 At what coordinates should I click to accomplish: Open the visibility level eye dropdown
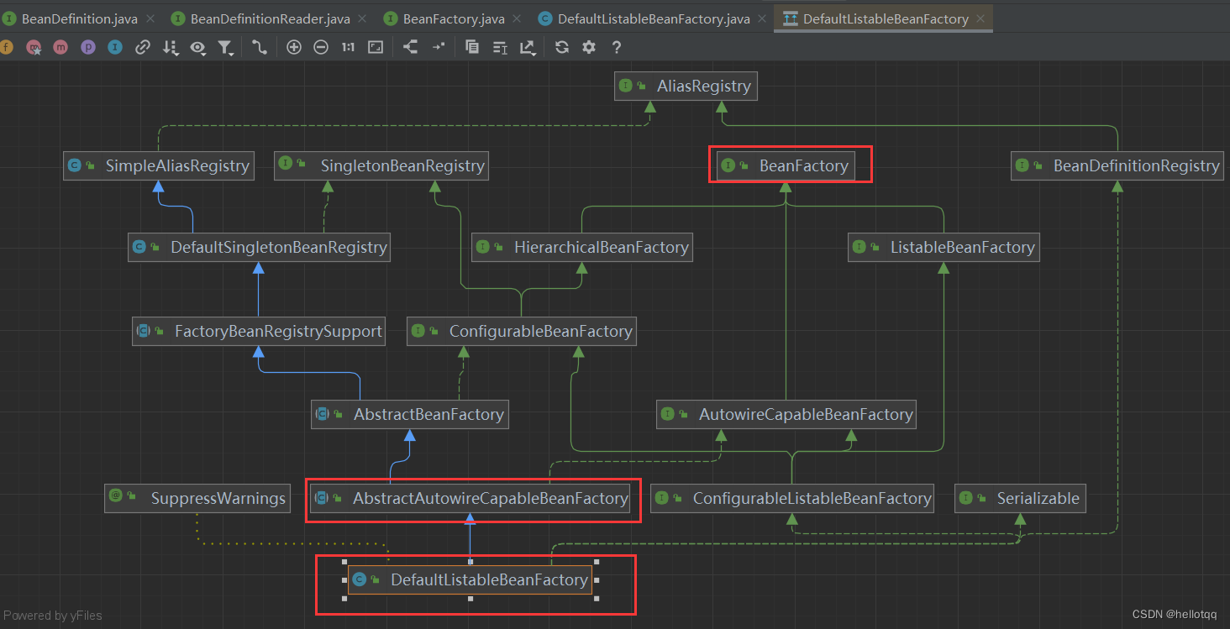(198, 49)
